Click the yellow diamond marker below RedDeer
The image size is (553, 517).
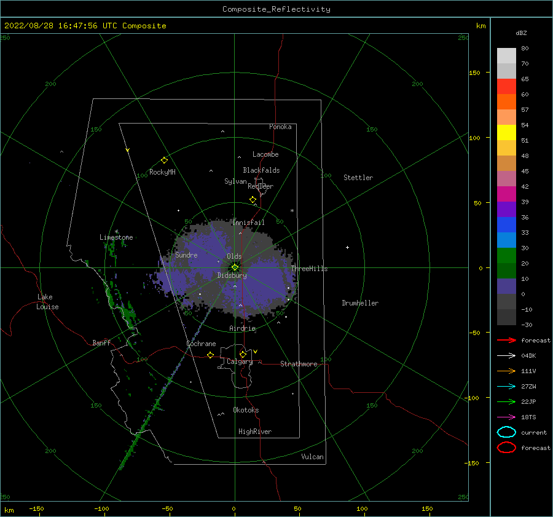pos(253,200)
